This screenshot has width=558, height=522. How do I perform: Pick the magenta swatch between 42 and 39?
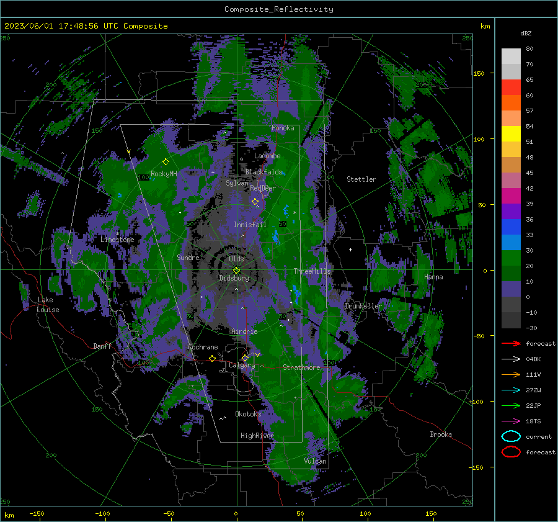(x=511, y=196)
